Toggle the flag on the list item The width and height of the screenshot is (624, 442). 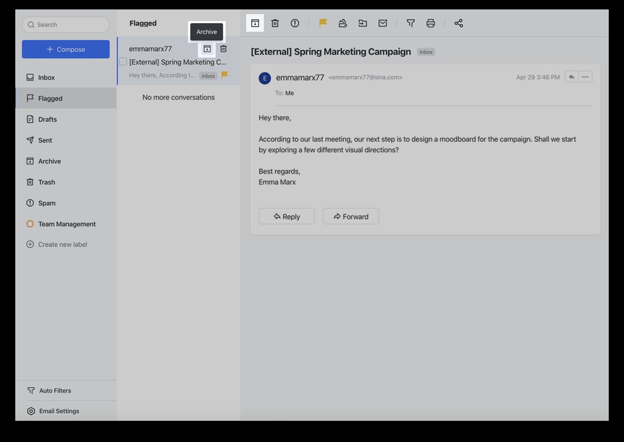click(x=224, y=75)
